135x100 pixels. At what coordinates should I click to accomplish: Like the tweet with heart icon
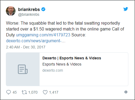coord(45,92)
